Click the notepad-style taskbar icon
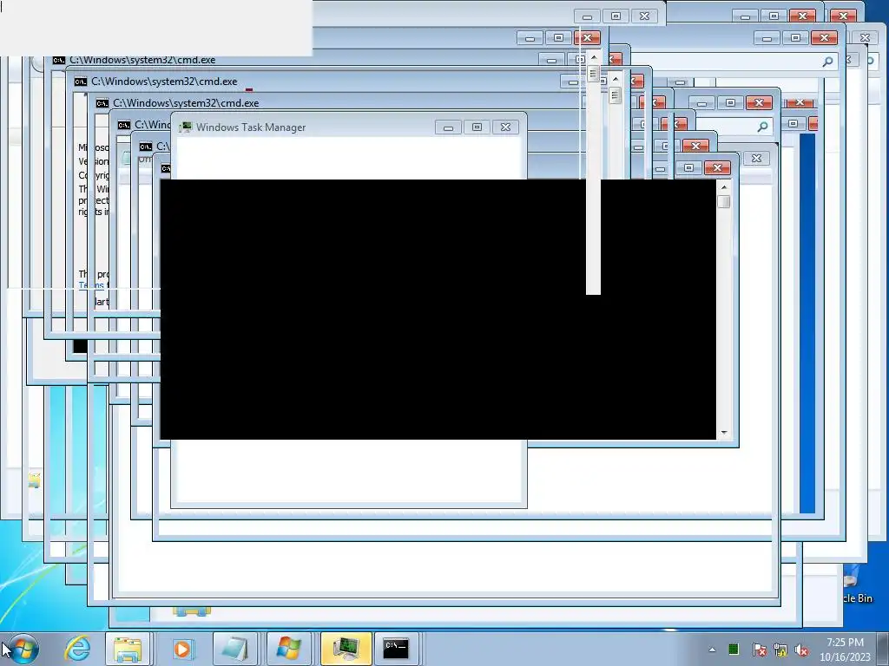889x666 pixels. click(x=235, y=649)
